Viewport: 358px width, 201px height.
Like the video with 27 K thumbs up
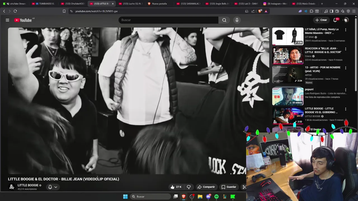[x=176, y=187]
